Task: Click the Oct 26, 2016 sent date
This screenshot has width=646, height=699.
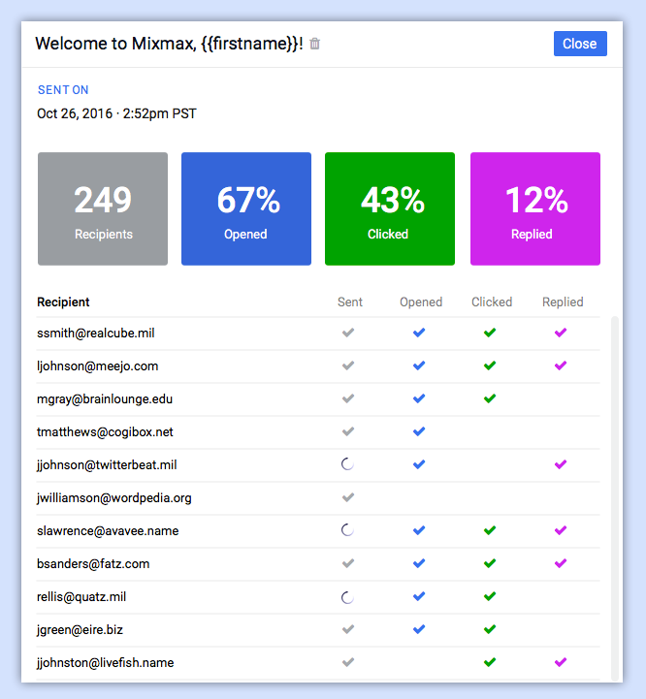Action: pos(116,113)
